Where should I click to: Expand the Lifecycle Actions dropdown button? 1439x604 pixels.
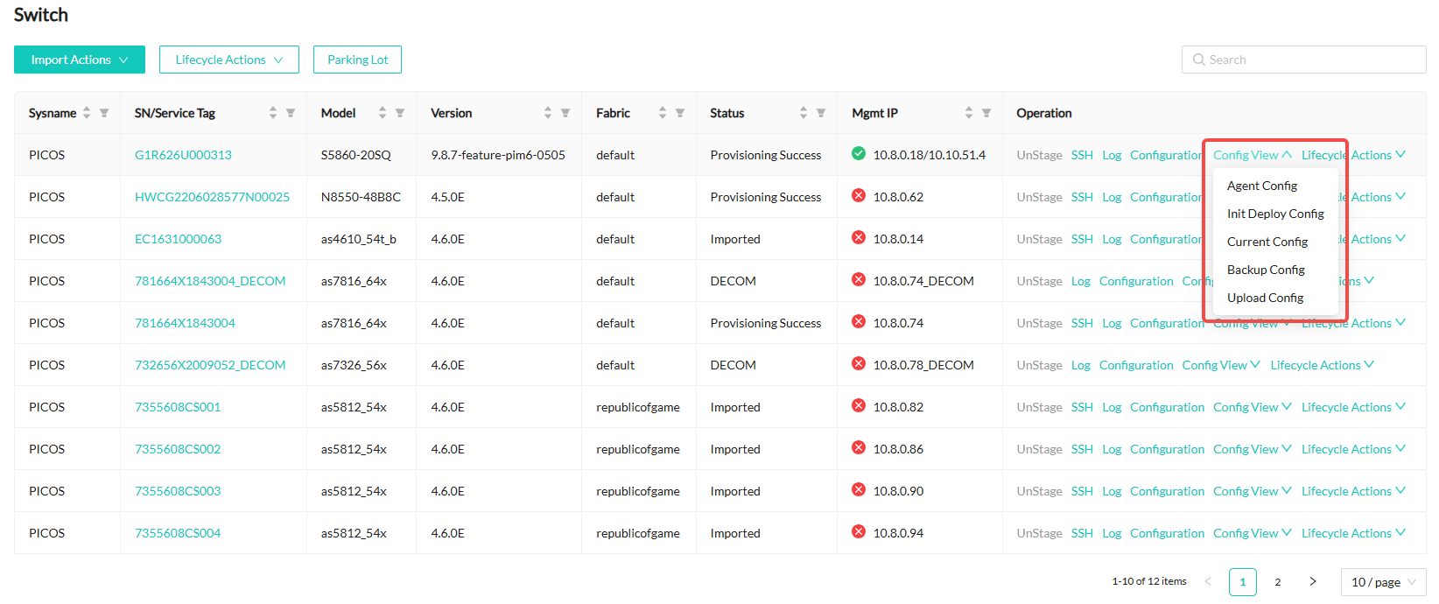tap(228, 60)
